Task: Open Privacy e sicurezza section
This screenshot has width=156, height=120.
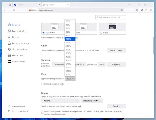Action: (x=18, y=43)
